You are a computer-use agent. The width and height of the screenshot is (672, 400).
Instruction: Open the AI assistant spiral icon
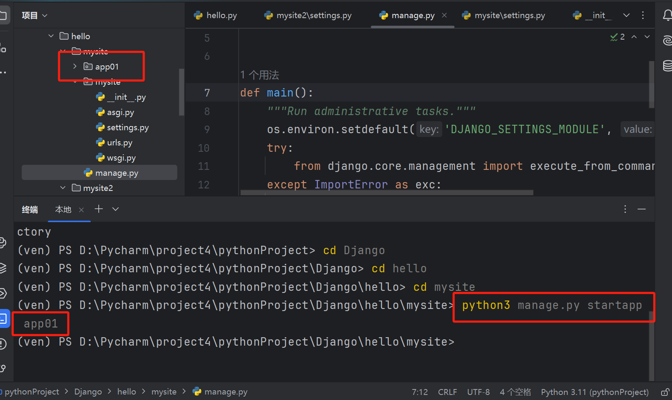[667, 40]
